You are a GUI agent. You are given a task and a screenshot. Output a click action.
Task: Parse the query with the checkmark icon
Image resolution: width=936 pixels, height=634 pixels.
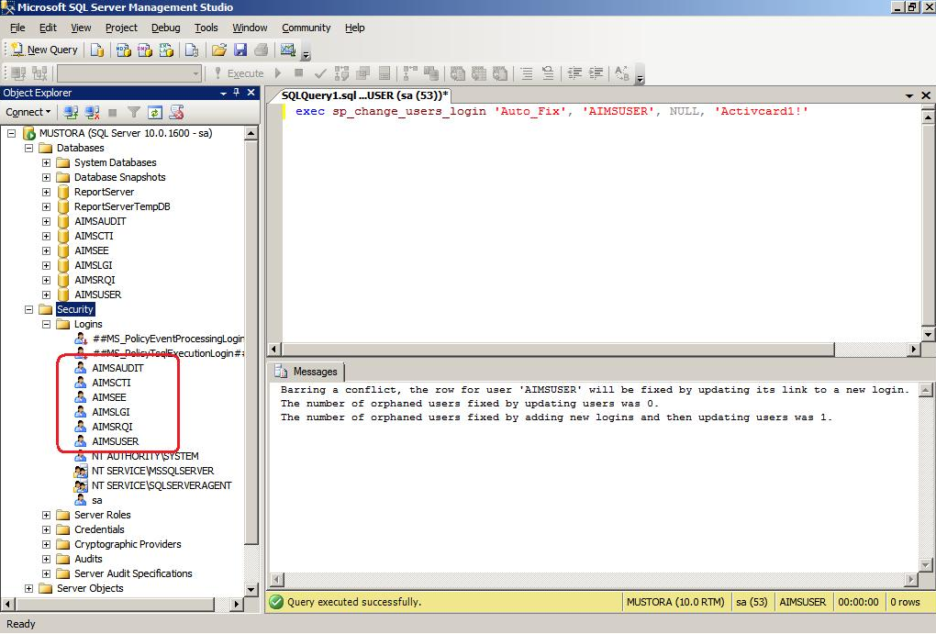point(320,73)
